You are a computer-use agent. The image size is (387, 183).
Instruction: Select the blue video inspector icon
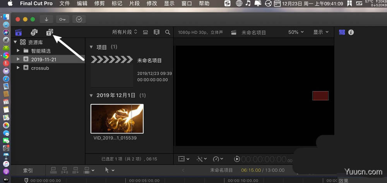(x=342, y=32)
